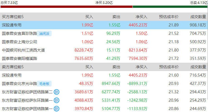Click the 48.35万 buy amount
This screenshot has width=208, height=112.
tap(86, 84)
